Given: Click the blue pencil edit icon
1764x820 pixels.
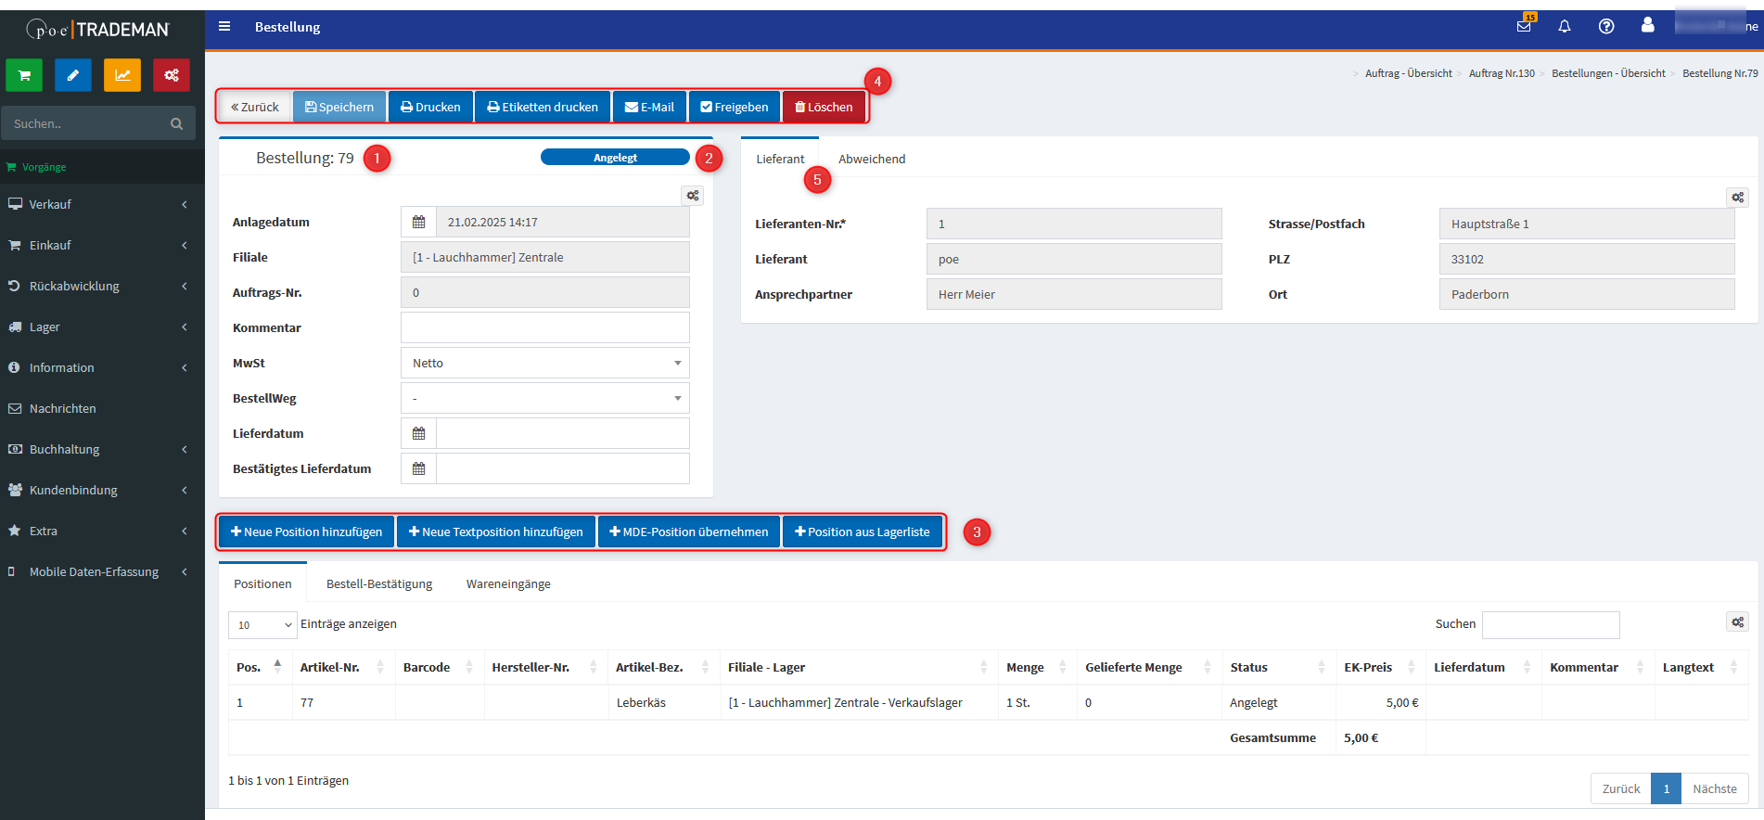Looking at the screenshot, I should [x=73, y=75].
